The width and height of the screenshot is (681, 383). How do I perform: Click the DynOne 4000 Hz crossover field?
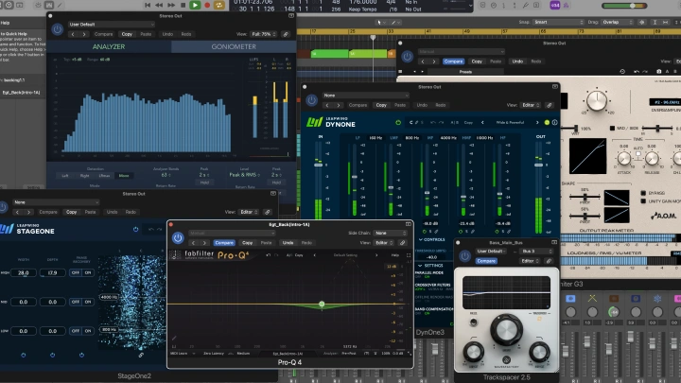point(448,138)
